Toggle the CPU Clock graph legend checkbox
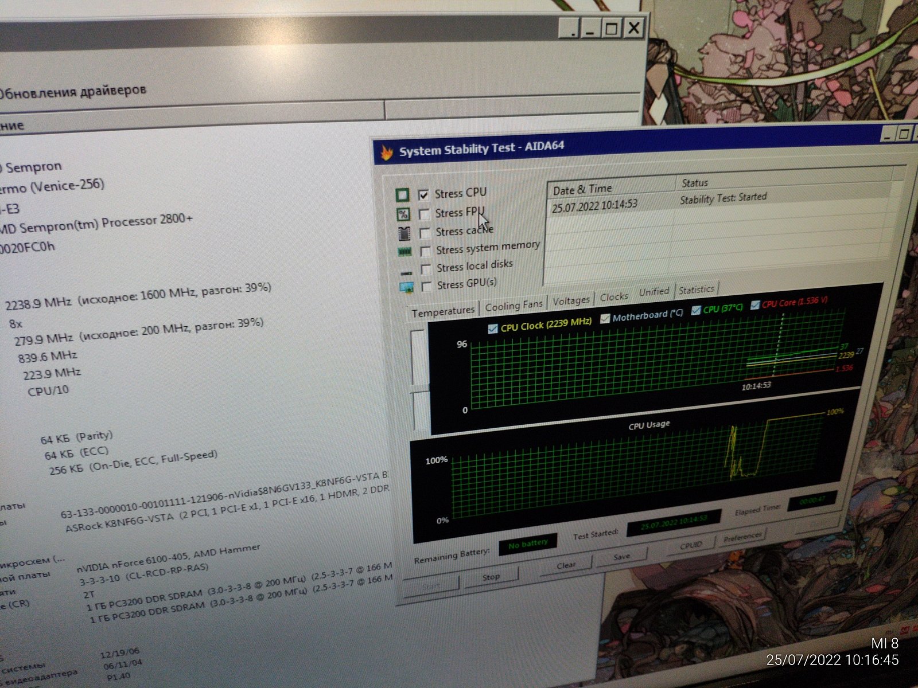The image size is (918, 688). point(492,329)
